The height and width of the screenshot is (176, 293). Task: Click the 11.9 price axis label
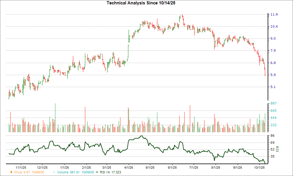(x=274, y=14)
